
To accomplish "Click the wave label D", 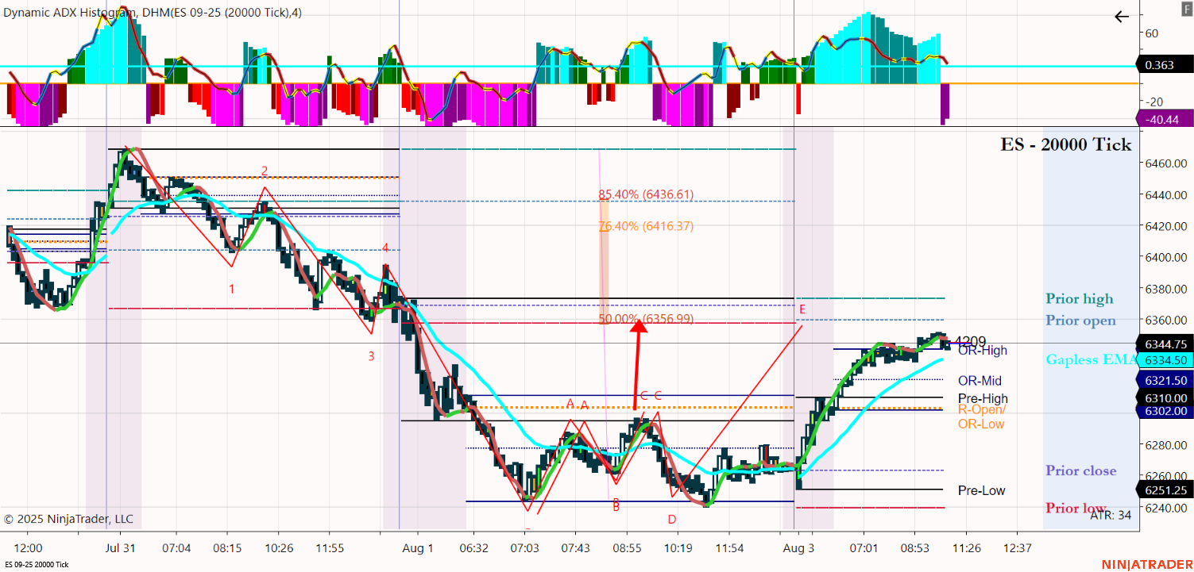I will pos(672,520).
